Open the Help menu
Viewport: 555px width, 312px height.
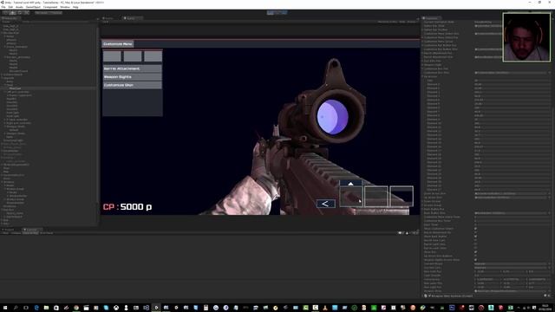pyautogui.click(x=75, y=7)
